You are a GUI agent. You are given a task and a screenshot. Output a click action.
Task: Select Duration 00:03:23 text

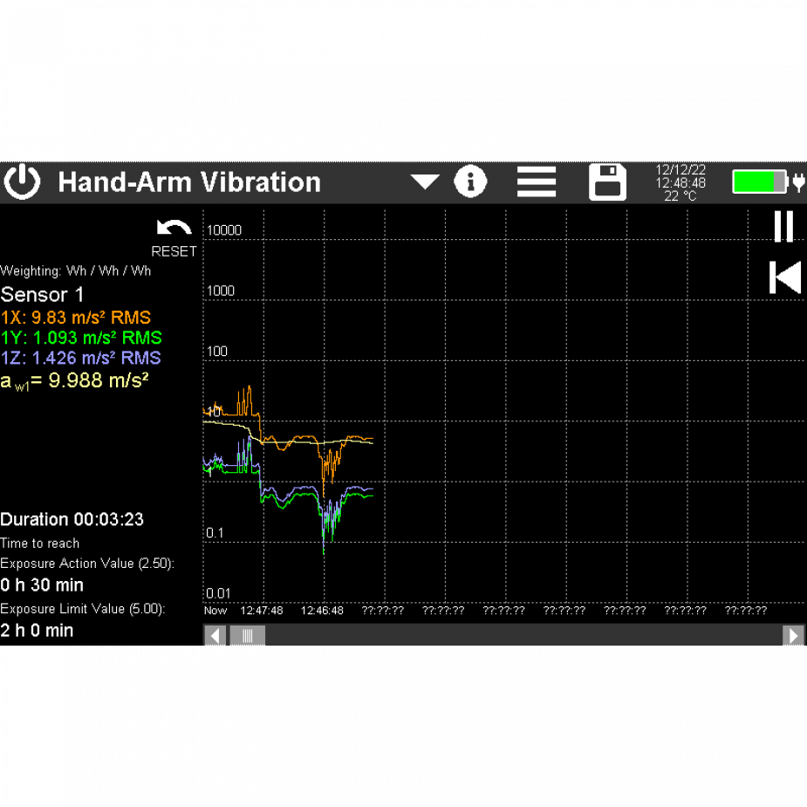tap(72, 519)
